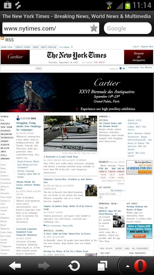The width and height of the screenshot is (154, 275).
Task: Expand the Personal Tech section link
Action: (108, 204)
